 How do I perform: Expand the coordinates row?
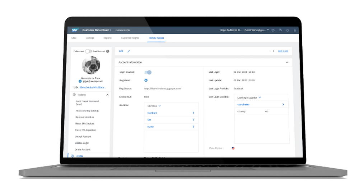261,104
